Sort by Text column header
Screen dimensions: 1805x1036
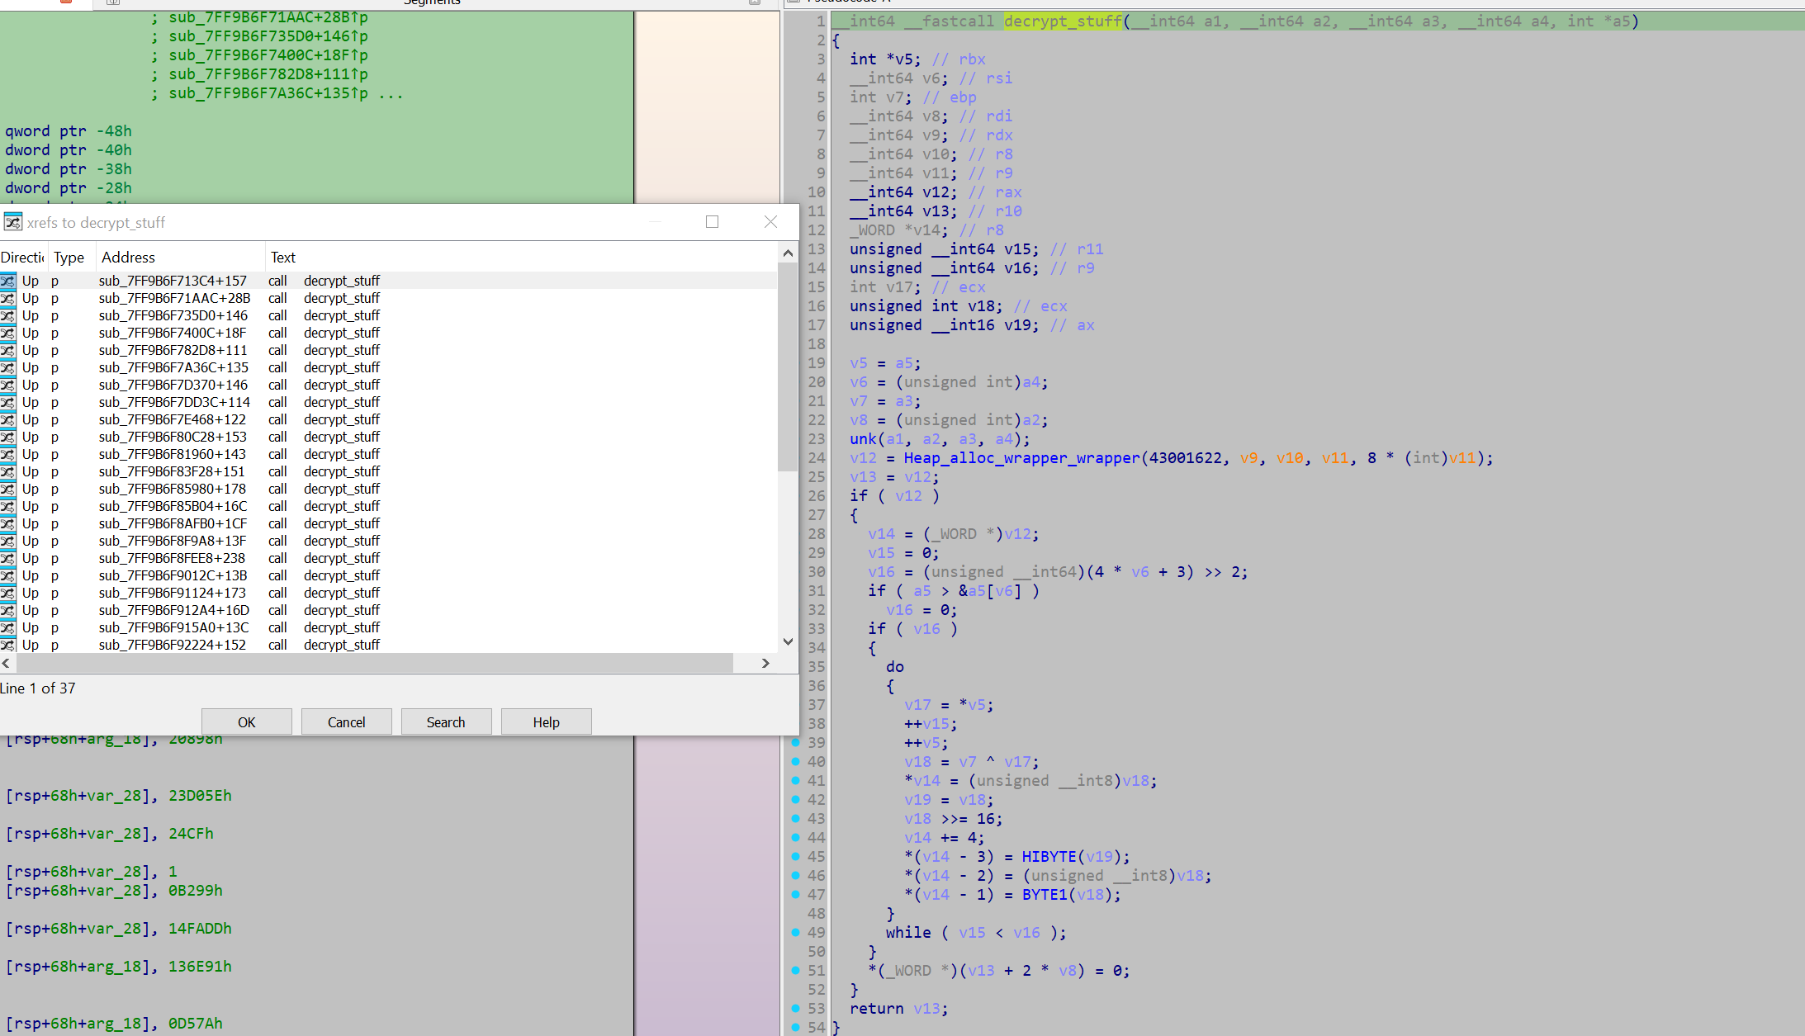click(282, 258)
